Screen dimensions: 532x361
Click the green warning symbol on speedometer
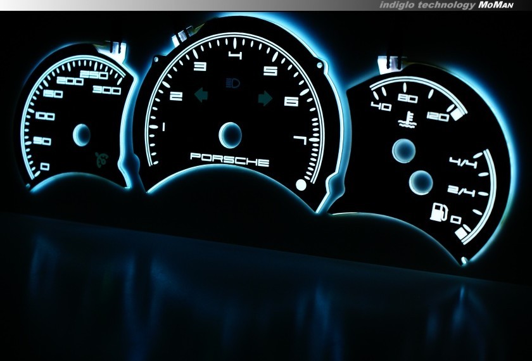pos(100,158)
